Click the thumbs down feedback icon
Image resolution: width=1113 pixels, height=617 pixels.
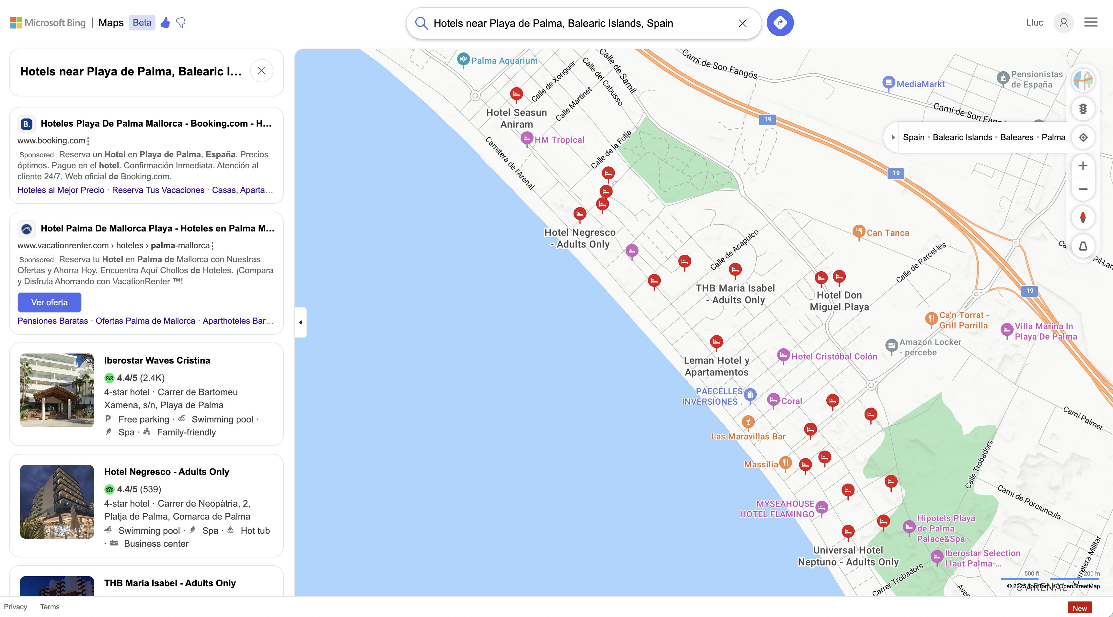point(181,22)
